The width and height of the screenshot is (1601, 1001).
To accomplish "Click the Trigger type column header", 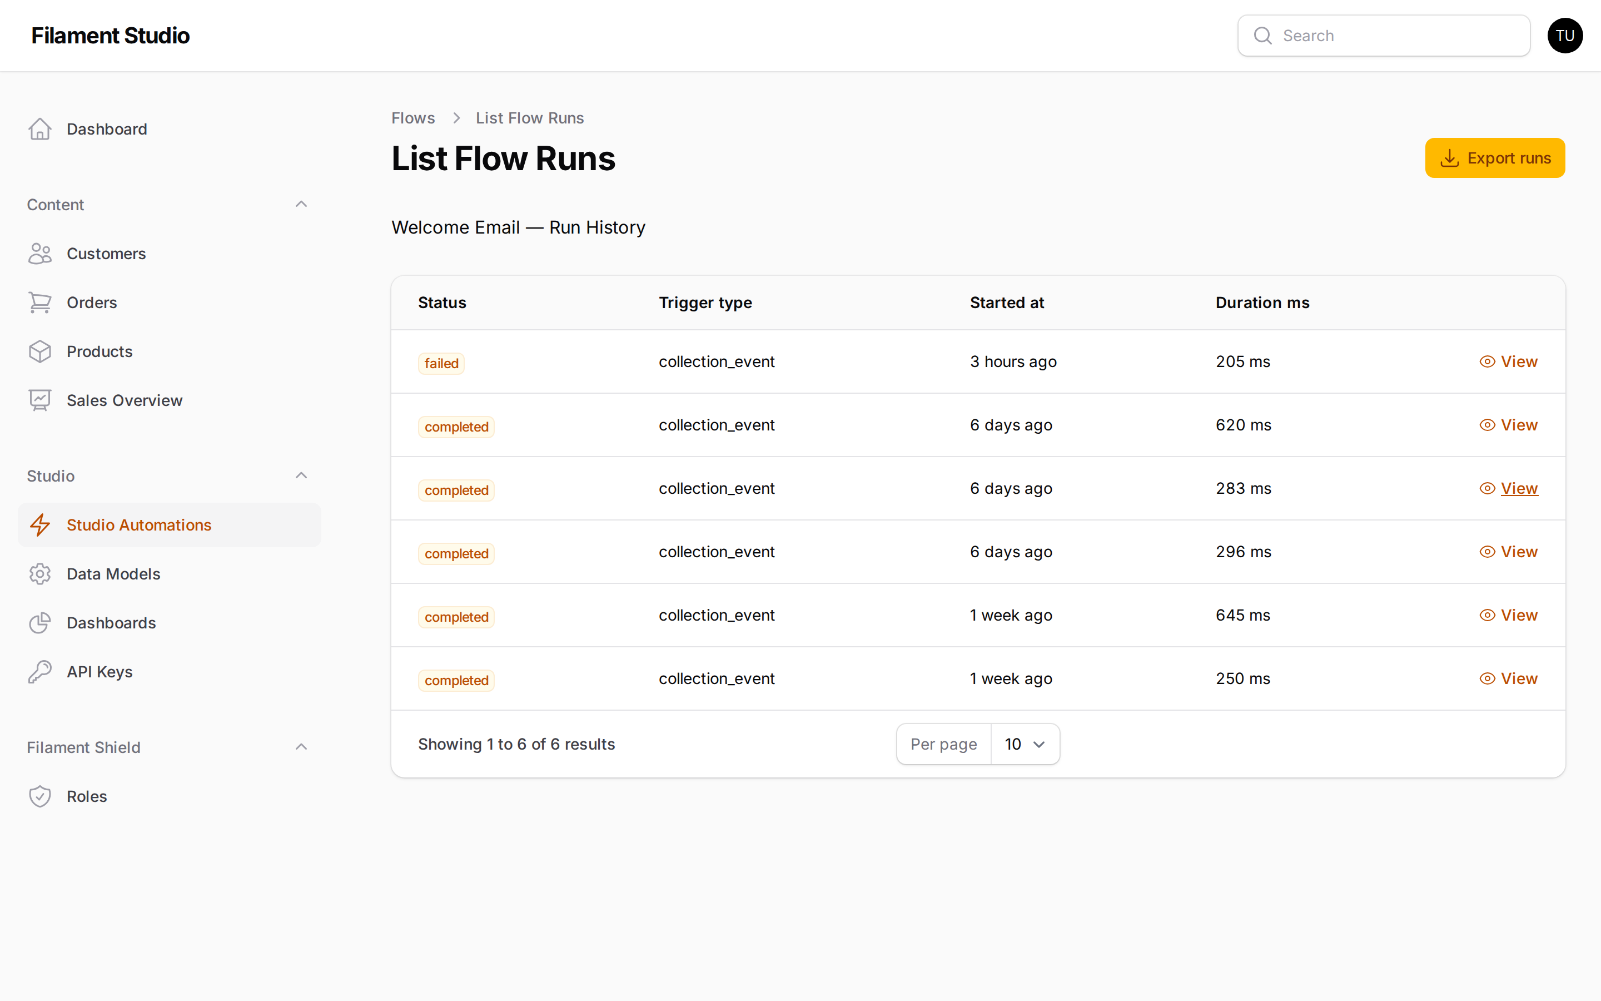I will [705, 303].
